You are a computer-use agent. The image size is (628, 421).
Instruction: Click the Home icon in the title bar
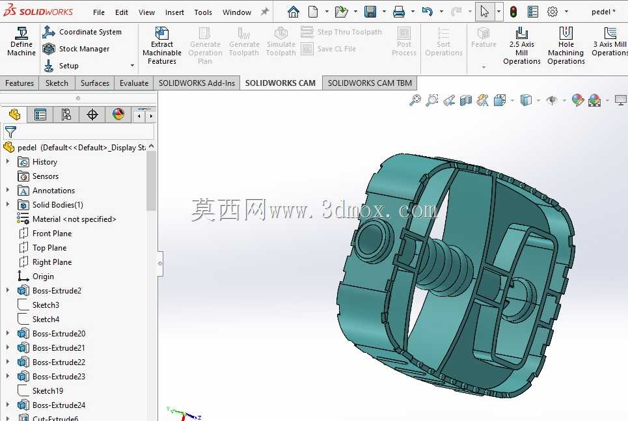(x=294, y=12)
